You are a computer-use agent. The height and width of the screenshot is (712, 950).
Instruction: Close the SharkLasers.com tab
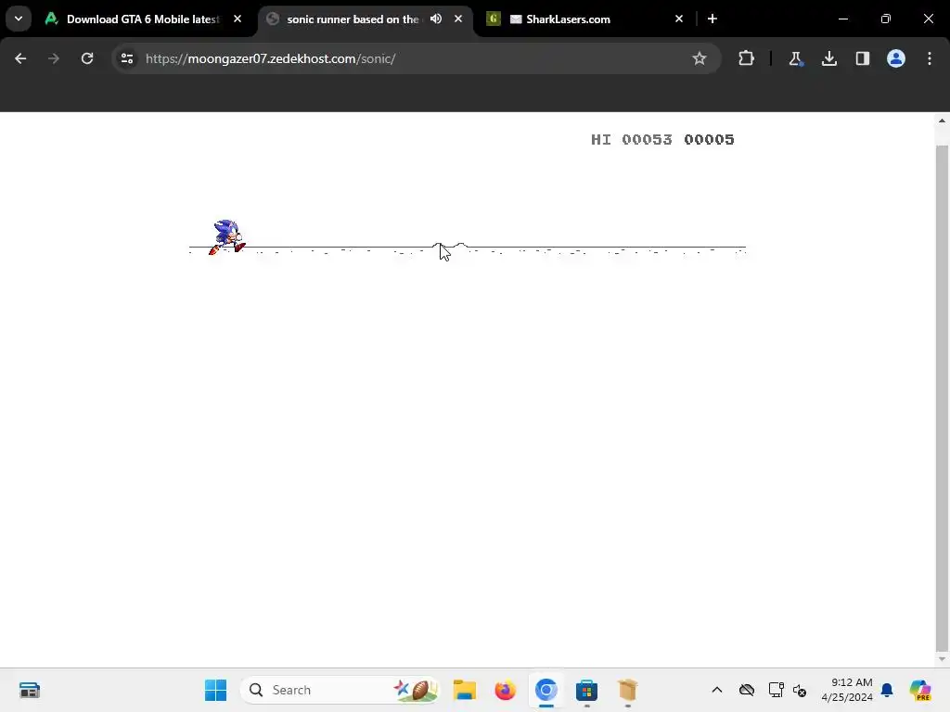[678, 19]
